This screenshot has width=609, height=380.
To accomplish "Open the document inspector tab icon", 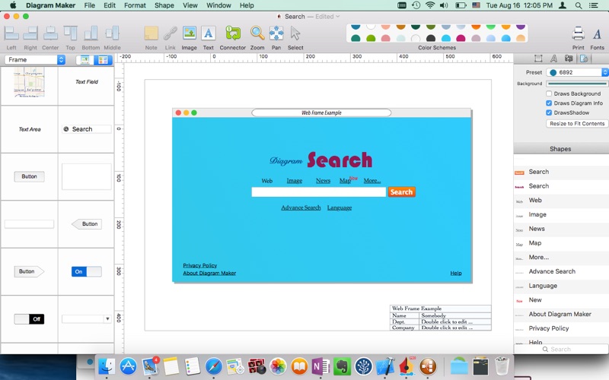I will point(584,59).
